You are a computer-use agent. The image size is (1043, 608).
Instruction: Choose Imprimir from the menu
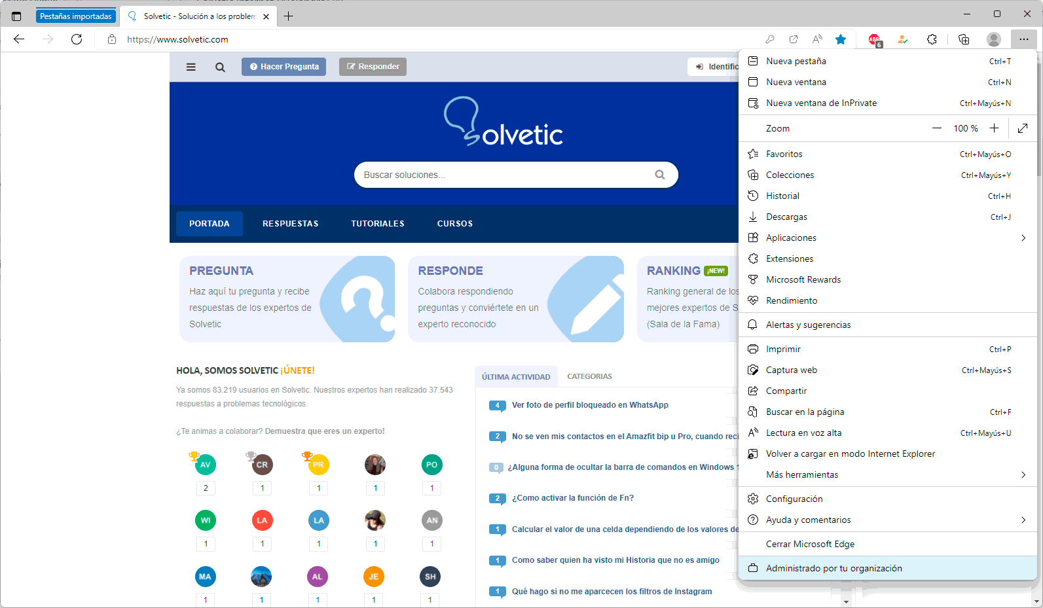(888, 349)
